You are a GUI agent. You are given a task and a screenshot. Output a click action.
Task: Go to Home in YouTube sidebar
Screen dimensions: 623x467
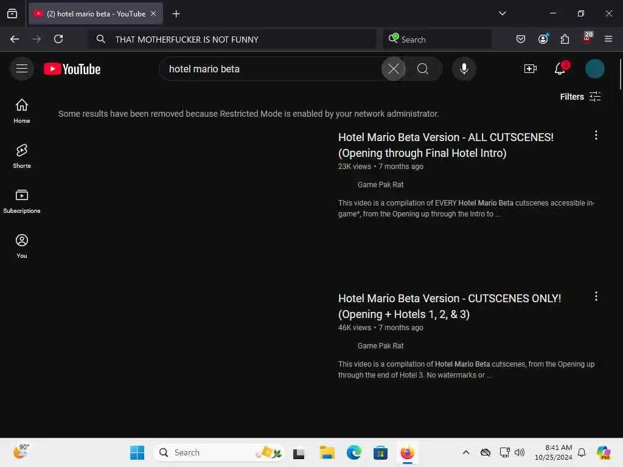22,111
